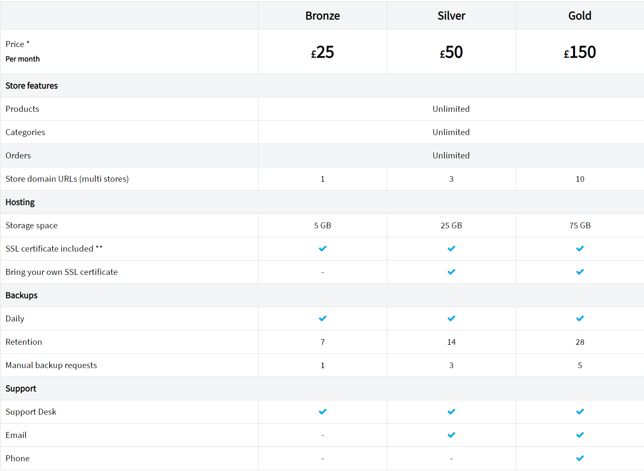Screen dimensions: 644x471
Task: Click the Silver Support Desk checkmark
Action: [451, 412]
